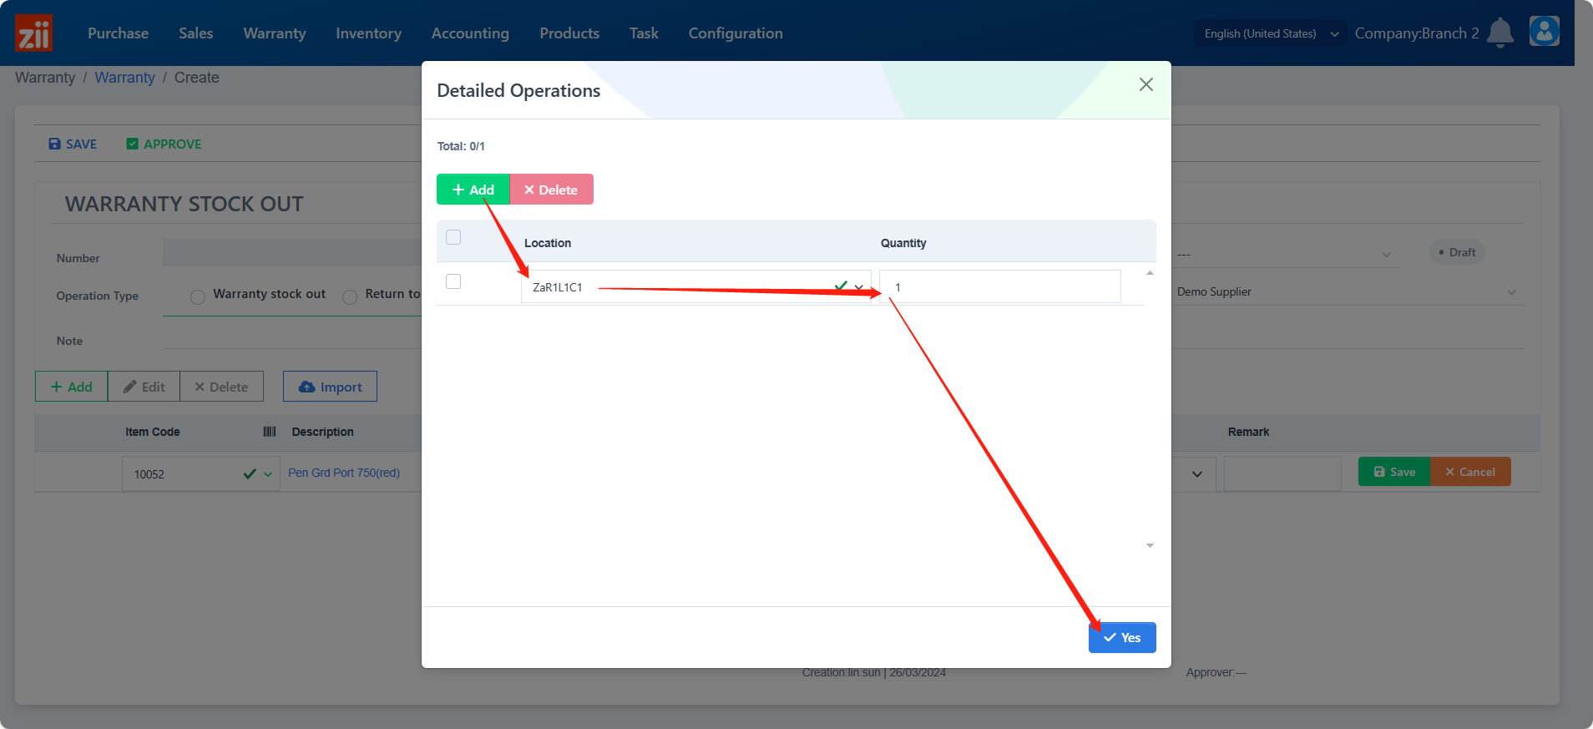Click the Remark input field
Viewport: 1593px width, 729px height.
click(1282, 473)
